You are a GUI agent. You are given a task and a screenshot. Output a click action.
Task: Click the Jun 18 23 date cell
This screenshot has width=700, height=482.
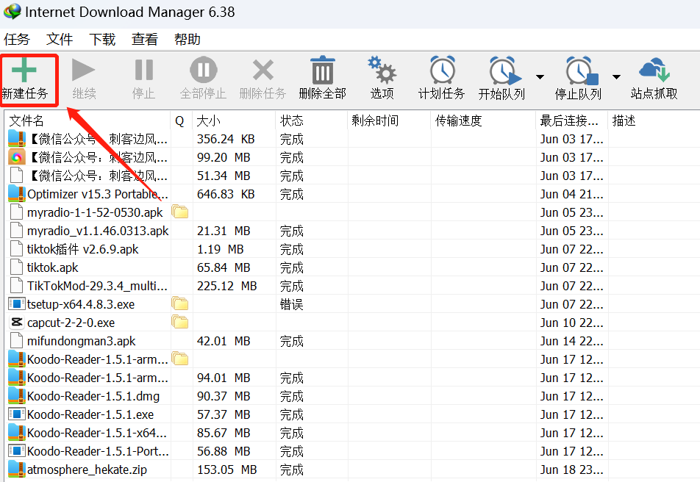(571, 470)
